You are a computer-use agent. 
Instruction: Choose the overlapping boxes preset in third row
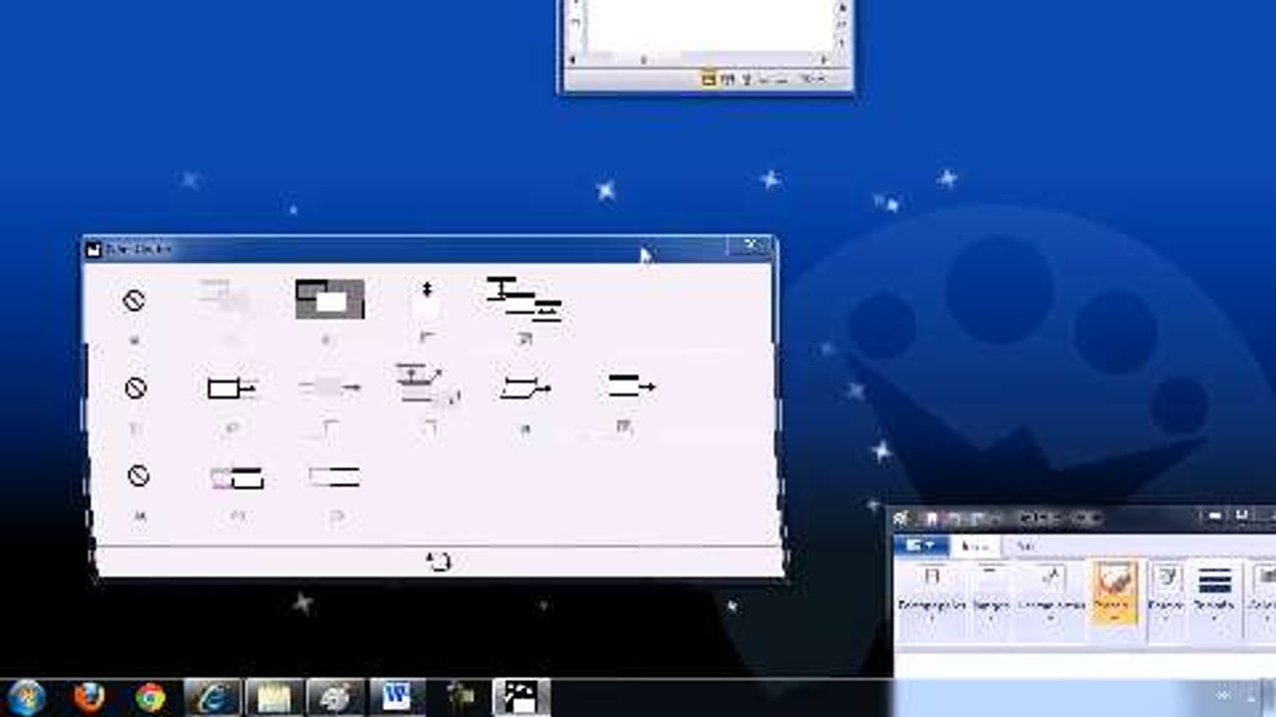237,478
